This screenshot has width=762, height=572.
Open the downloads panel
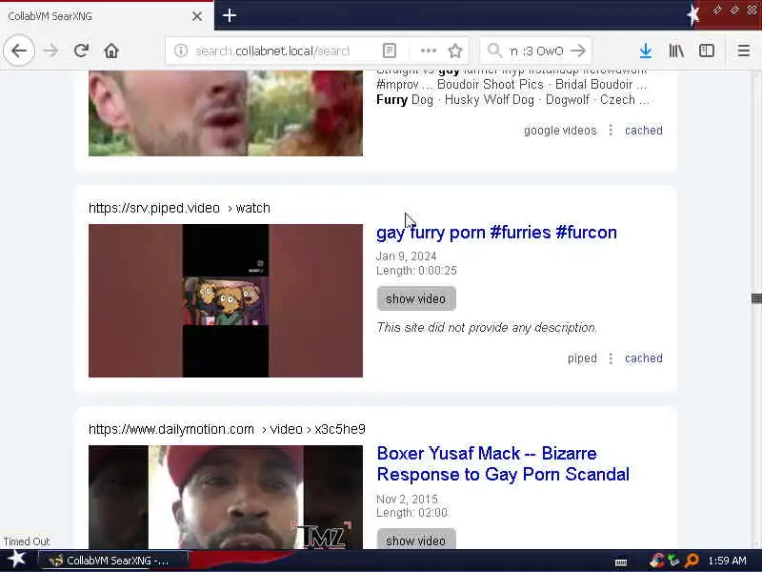click(x=646, y=51)
